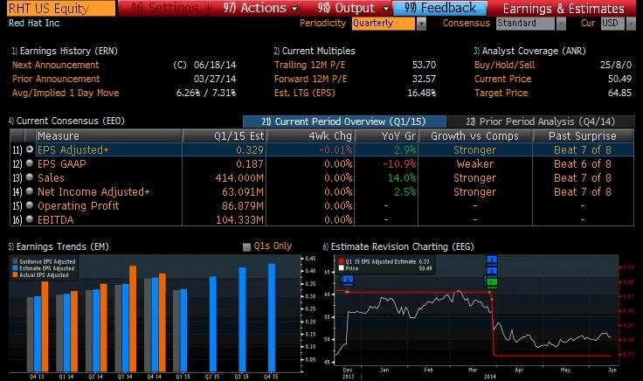Select the Sales radio button
Screen dimensions: 643x381
[30, 177]
